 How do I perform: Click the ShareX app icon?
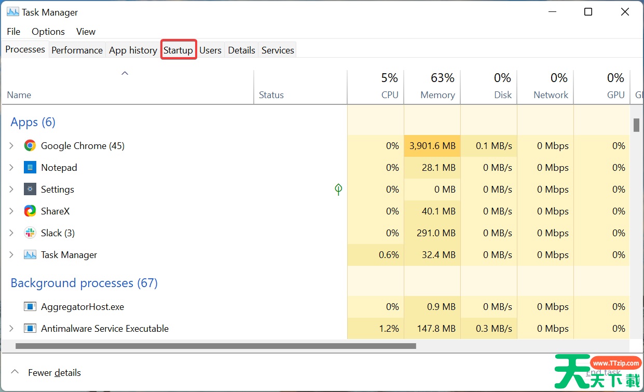tap(30, 211)
